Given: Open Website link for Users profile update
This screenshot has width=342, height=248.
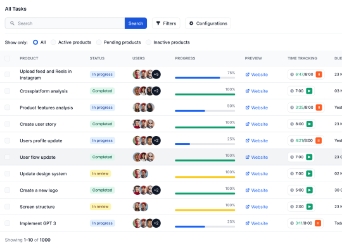Looking at the screenshot, I should (x=256, y=141).
